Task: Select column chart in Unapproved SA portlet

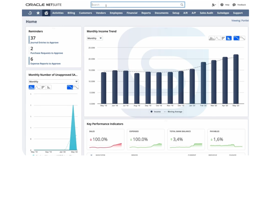Action: 49,87
